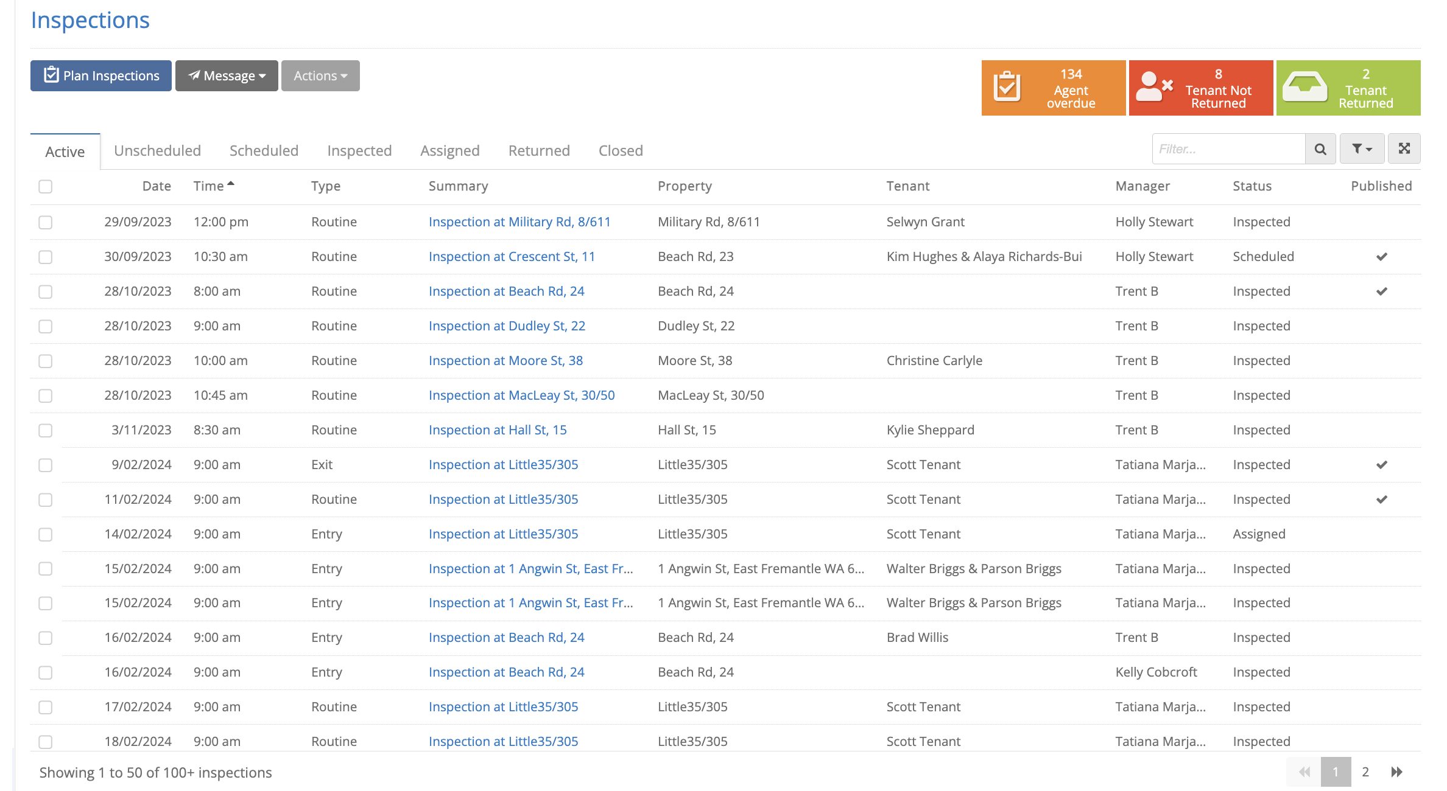Open Inspection at Hall St, 15 link

click(498, 430)
